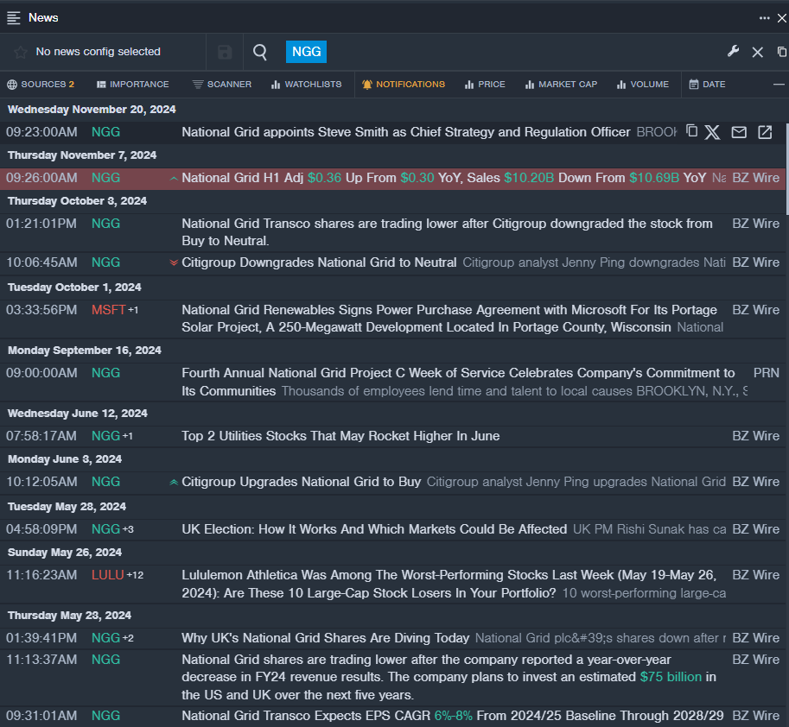
Task: Click the save news config disk icon
Action: click(225, 52)
